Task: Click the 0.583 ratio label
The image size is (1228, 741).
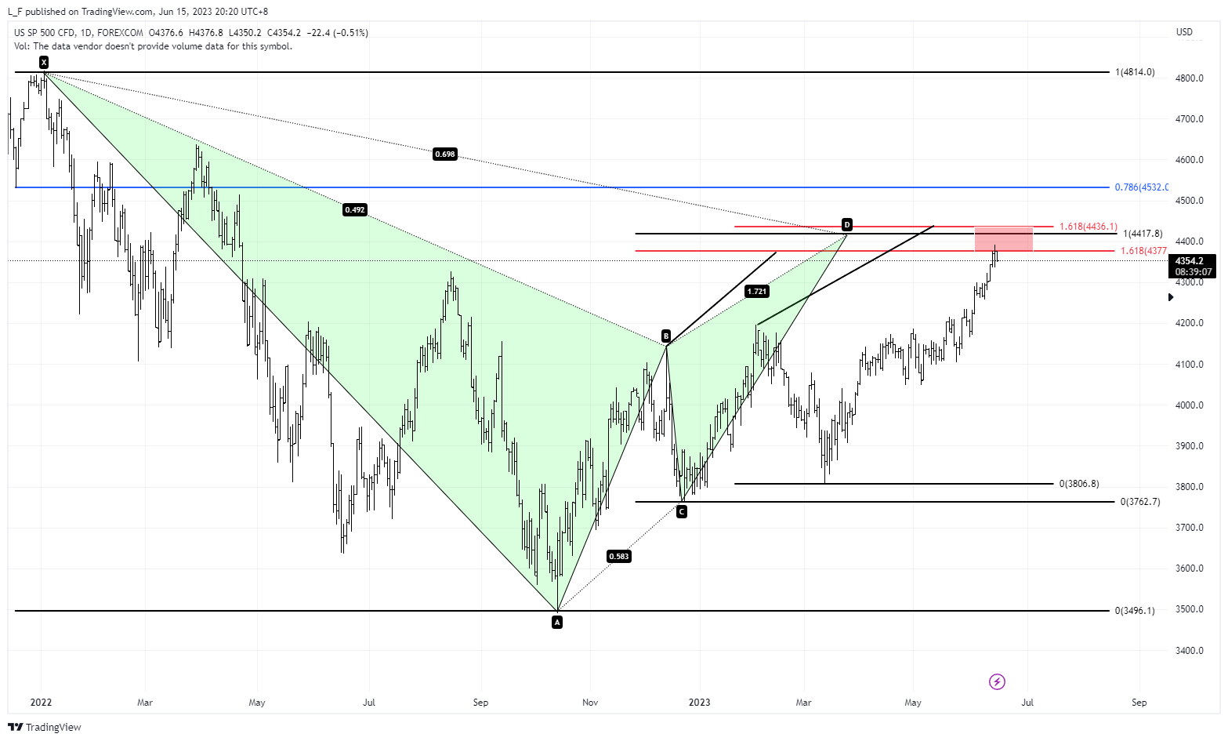Action: pyautogui.click(x=618, y=556)
